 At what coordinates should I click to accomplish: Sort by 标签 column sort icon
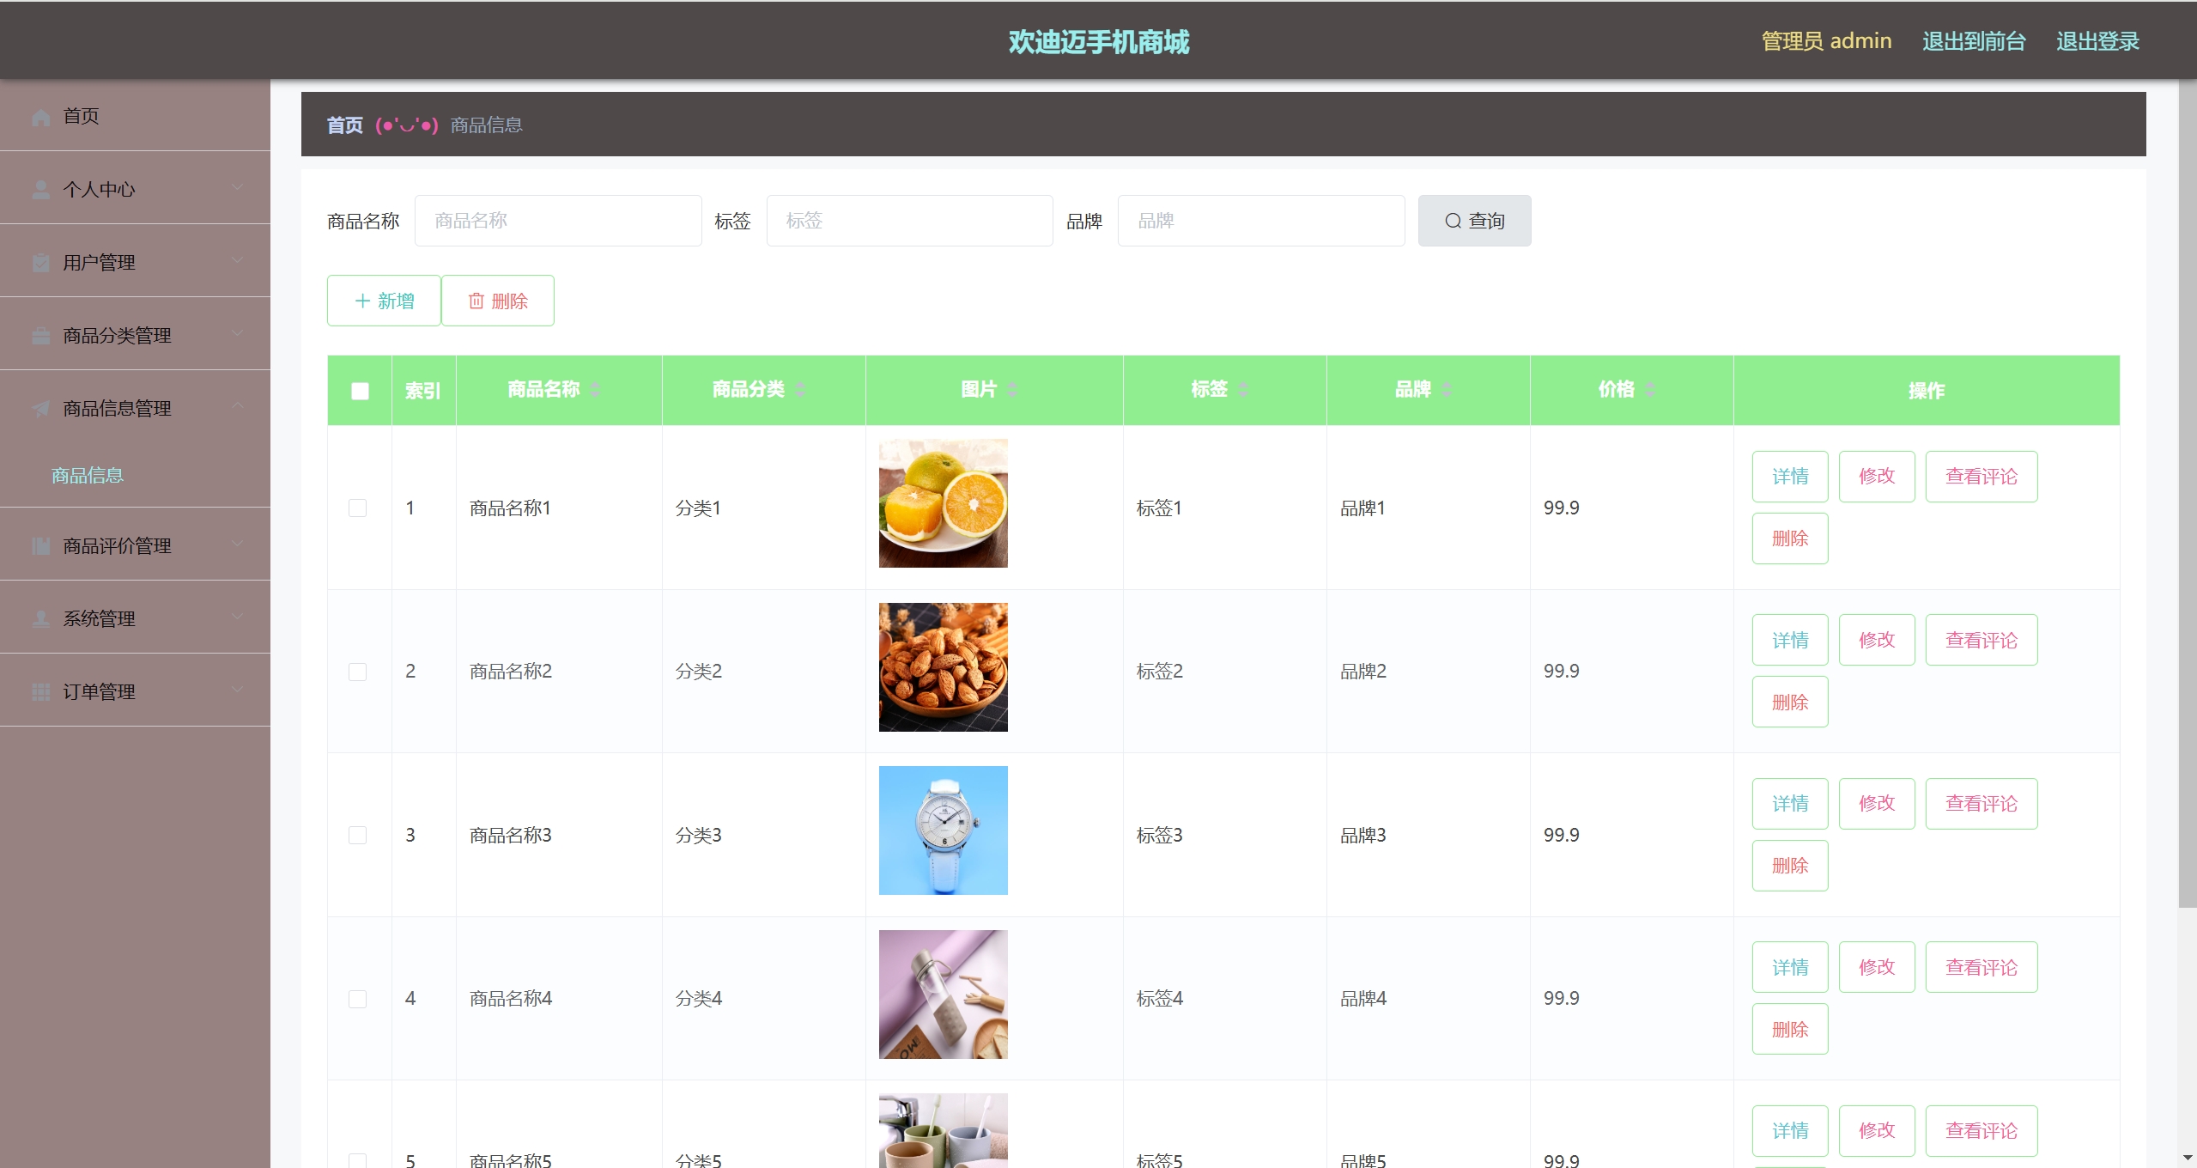pos(1243,390)
